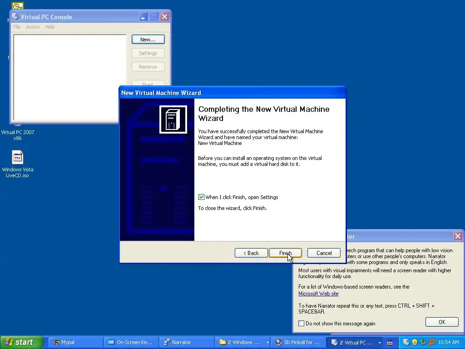Image resolution: width=465 pixels, height=349 pixels.
Task: Close the Virtual PC Console window
Action: (x=164, y=17)
